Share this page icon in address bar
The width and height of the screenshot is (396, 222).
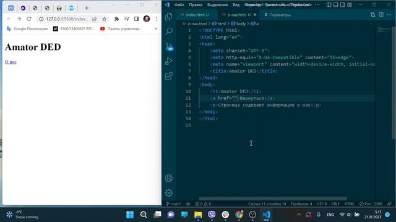tap(95, 19)
